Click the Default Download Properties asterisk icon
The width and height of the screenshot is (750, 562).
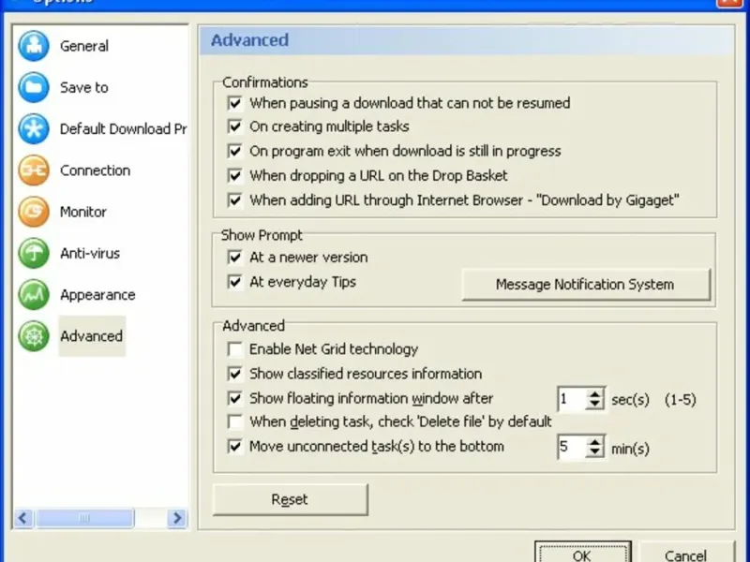click(34, 129)
